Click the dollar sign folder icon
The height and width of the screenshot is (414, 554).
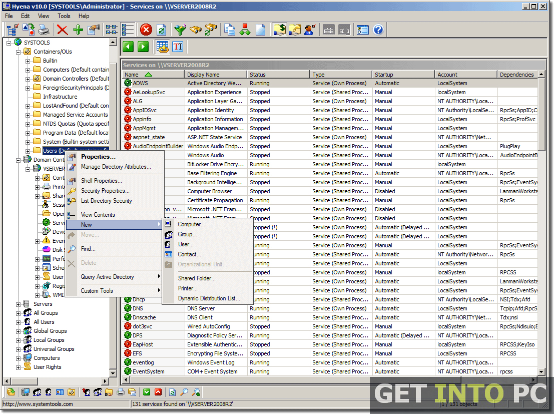pyautogui.click(x=279, y=30)
